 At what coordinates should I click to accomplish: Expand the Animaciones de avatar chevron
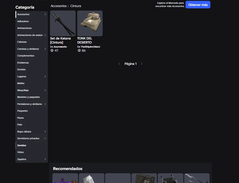tap(45, 35)
